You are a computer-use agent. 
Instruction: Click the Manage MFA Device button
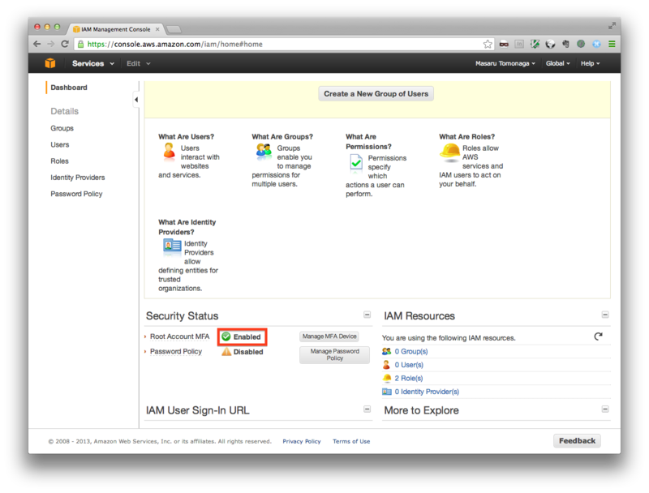click(x=329, y=337)
